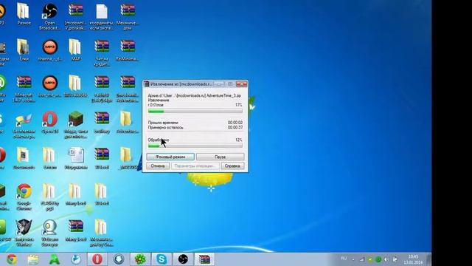Minimize the extraction dialog
The height and width of the screenshot is (266, 472).
coord(219,83)
